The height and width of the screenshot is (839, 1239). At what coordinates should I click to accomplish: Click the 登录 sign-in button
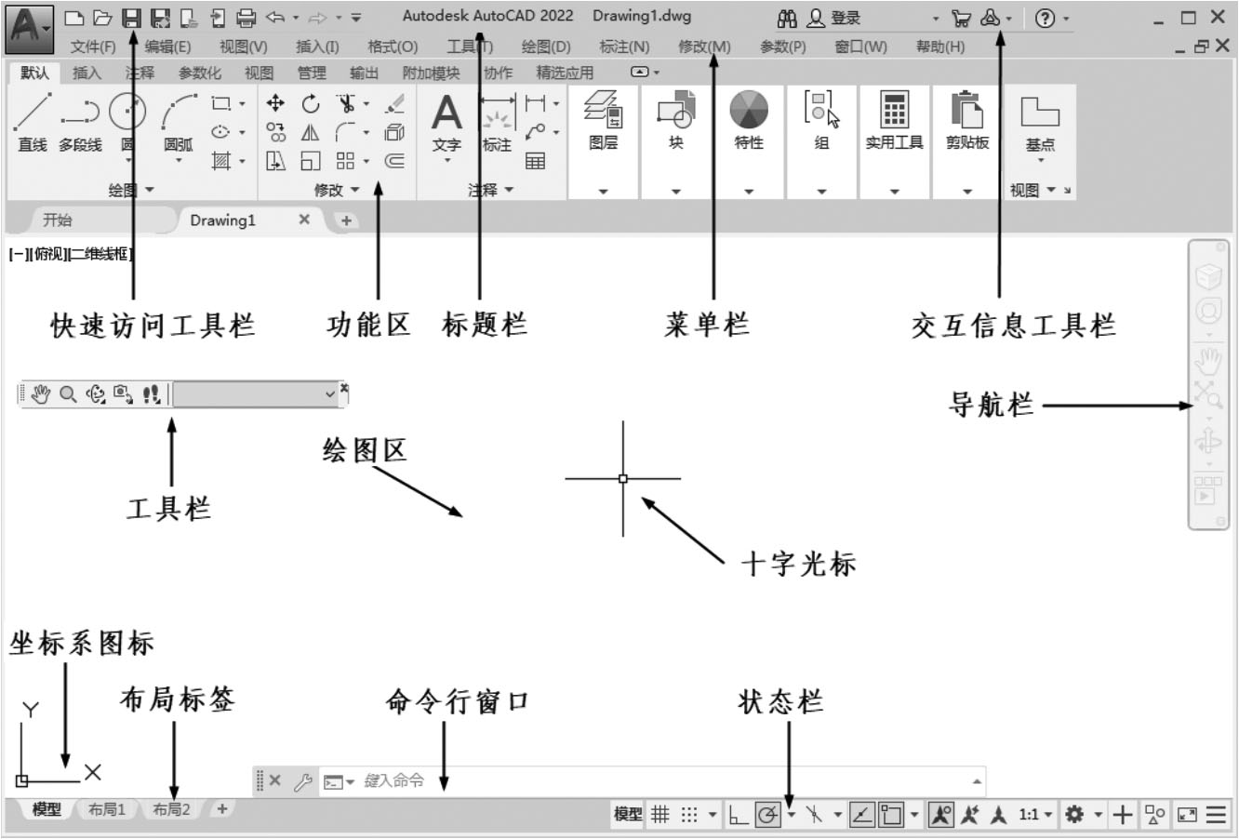coord(834,18)
